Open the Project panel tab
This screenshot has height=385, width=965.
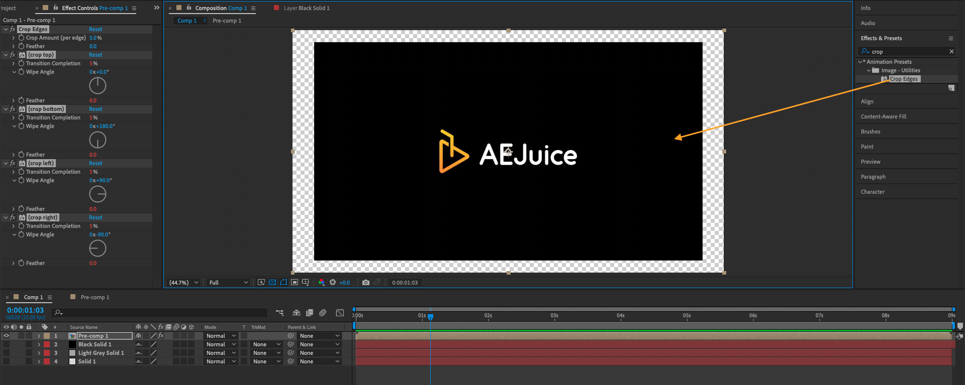(x=9, y=8)
